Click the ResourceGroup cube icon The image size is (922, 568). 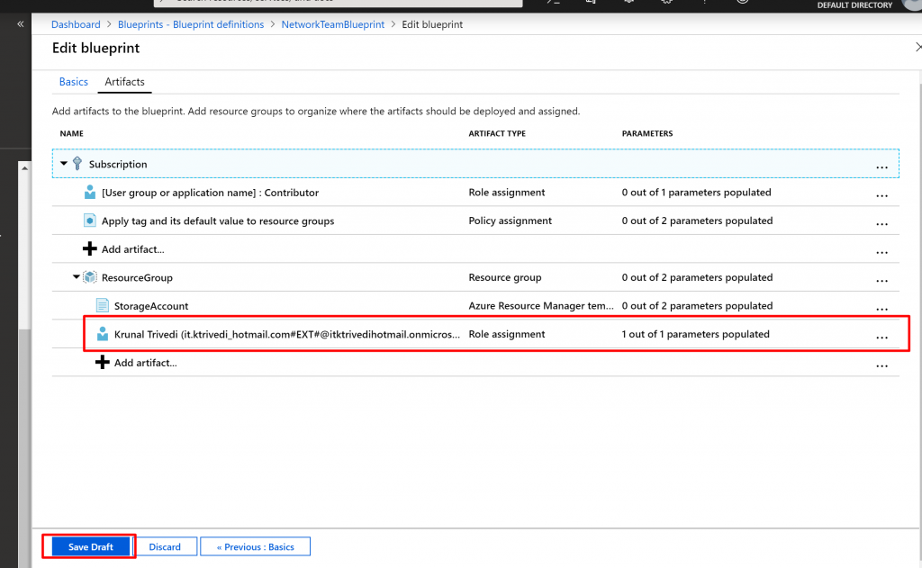(x=90, y=277)
